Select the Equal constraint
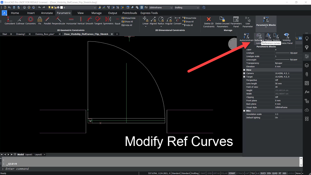The width and height of the screenshot is (311, 175). tap(117, 21)
